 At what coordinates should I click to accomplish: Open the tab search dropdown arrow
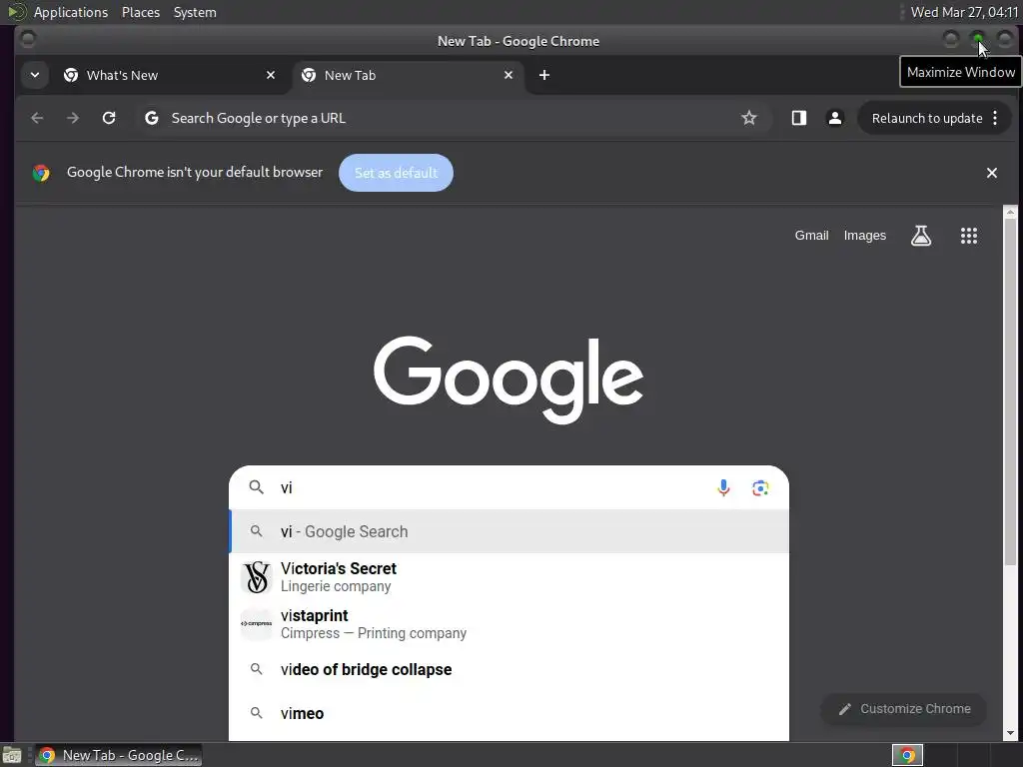(x=35, y=75)
